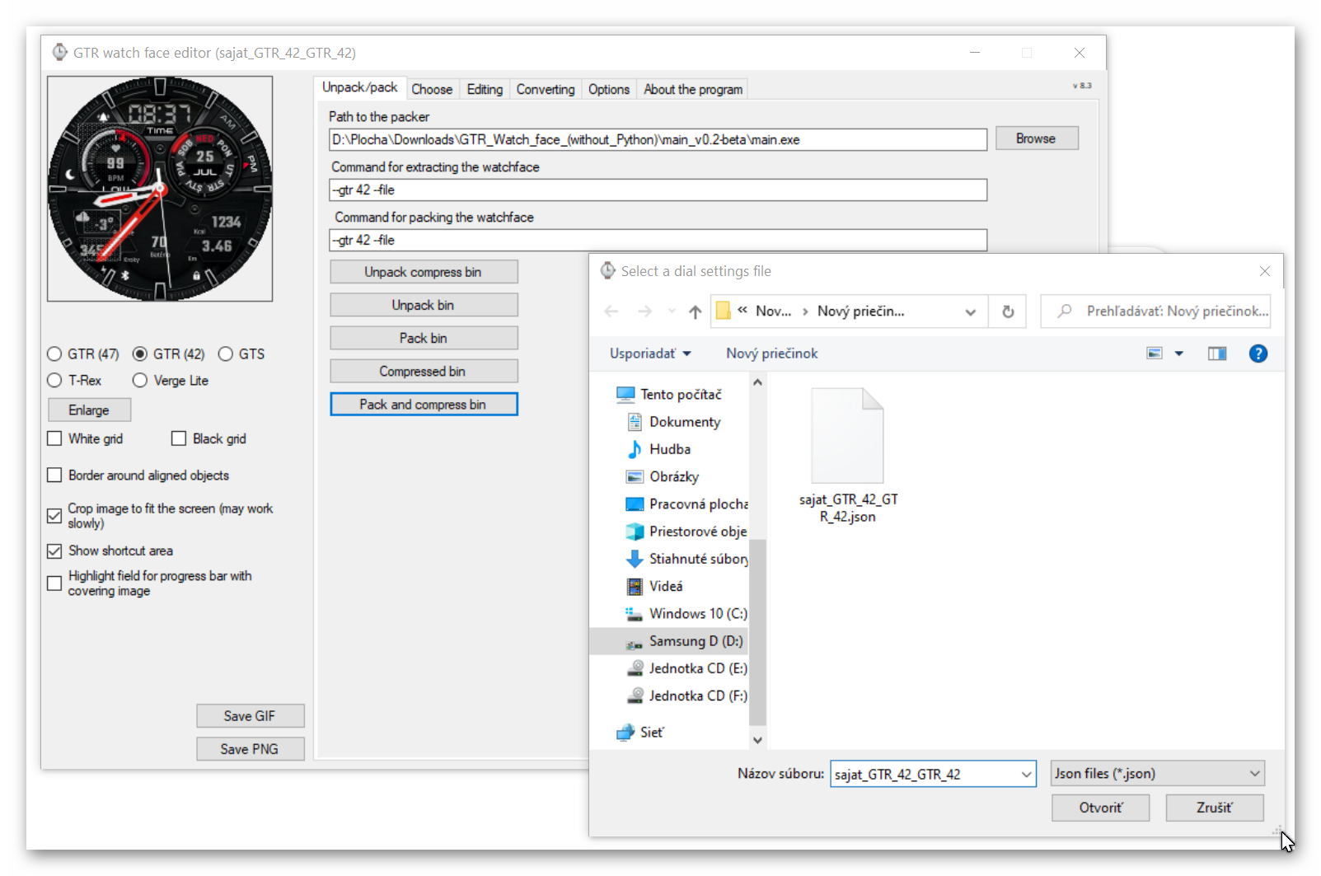The width and height of the screenshot is (1321, 876).
Task: Select the GTR (47) radio button
Action: click(54, 354)
